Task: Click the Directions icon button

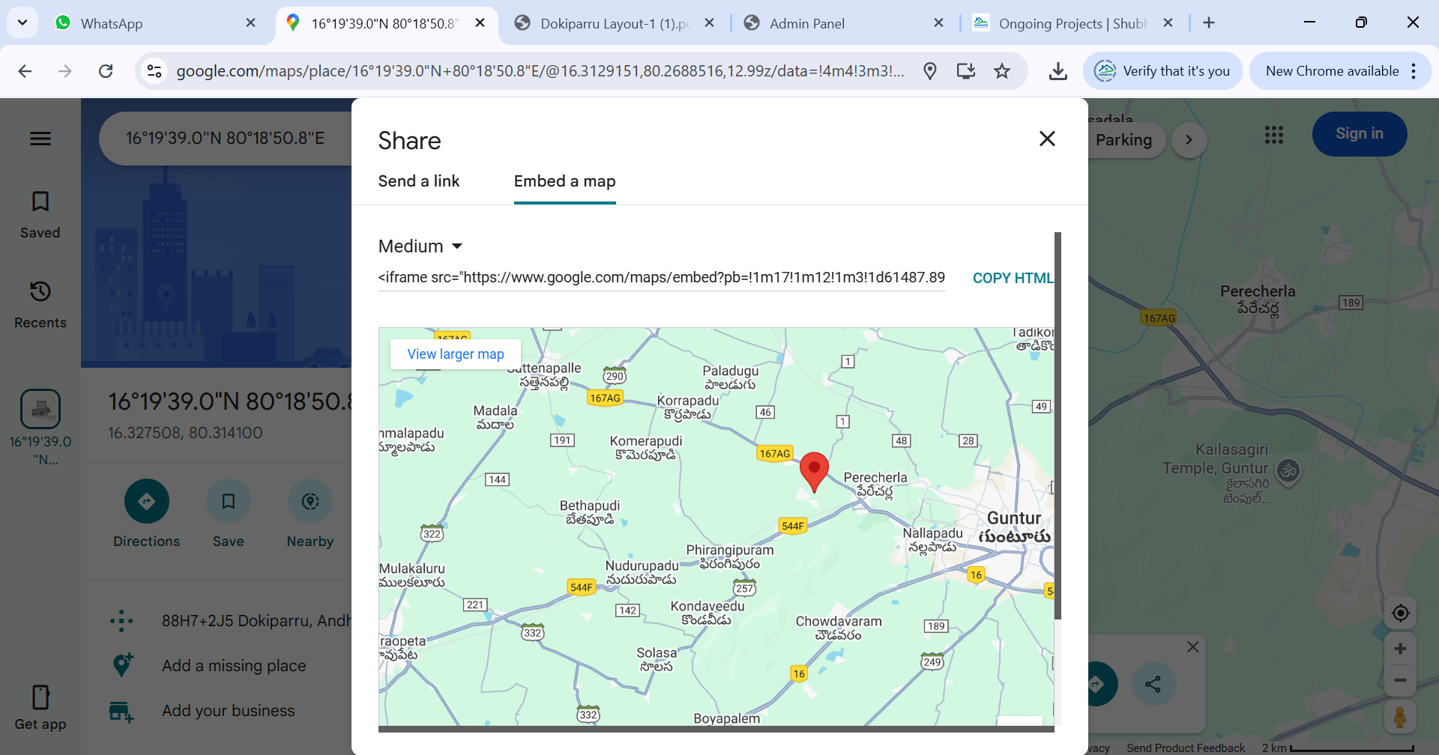Action: click(x=147, y=501)
